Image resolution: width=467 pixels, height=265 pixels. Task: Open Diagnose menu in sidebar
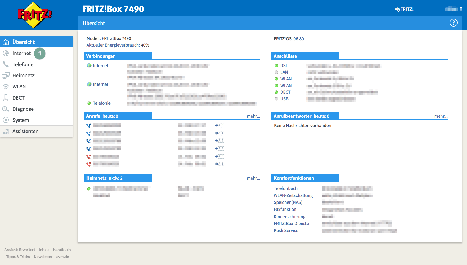(x=23, y=109)
